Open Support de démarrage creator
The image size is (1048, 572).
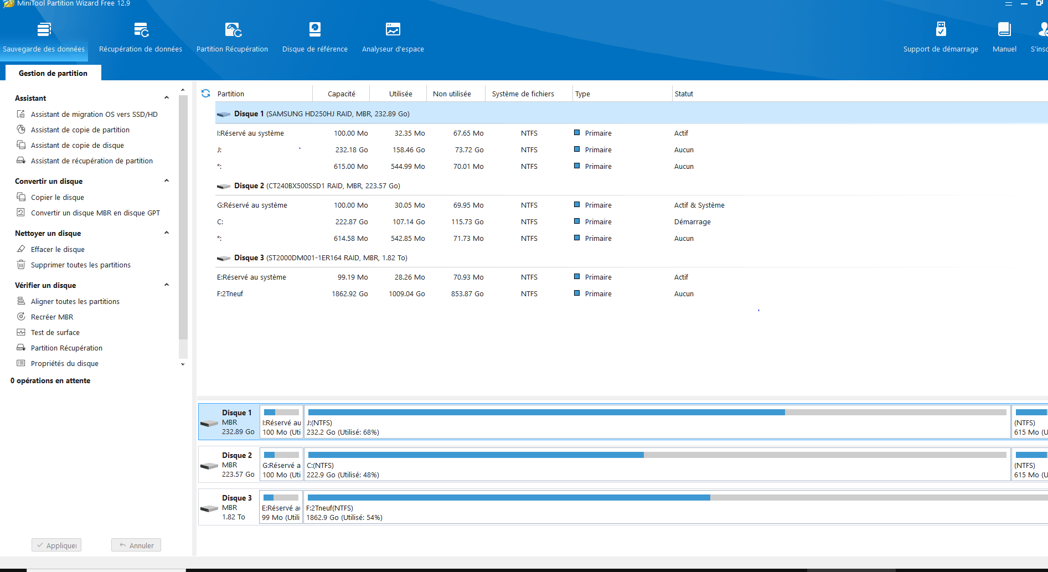[940, 37]
